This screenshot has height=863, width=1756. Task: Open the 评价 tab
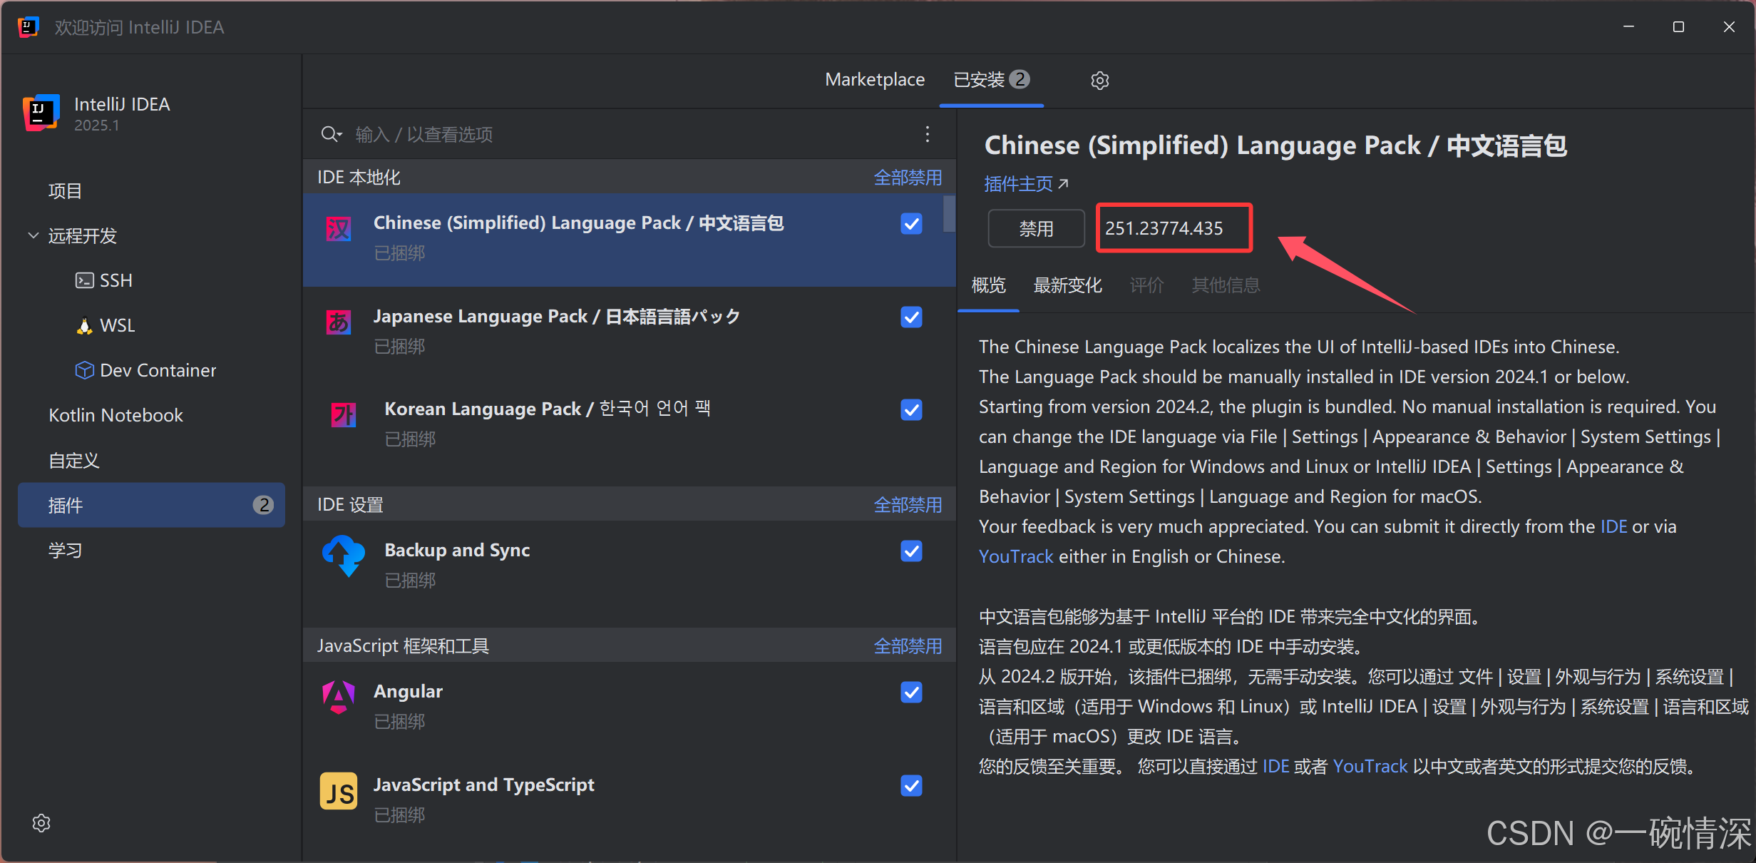click(1146, 285)
